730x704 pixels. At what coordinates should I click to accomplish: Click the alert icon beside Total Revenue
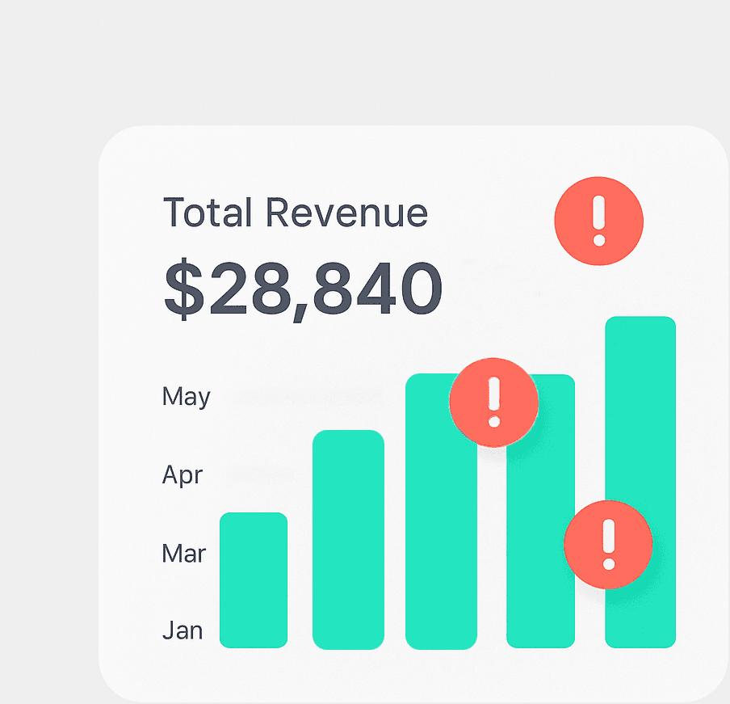point(598,221)
